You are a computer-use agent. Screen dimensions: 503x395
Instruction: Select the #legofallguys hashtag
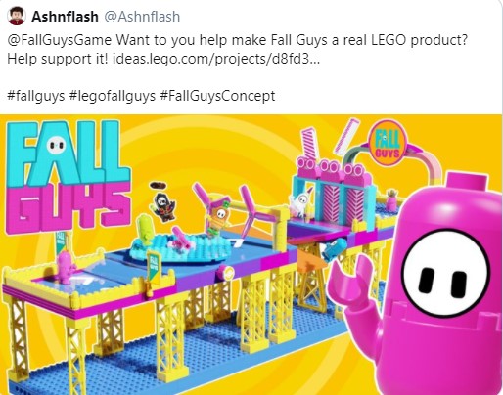(x=113, y=96)
